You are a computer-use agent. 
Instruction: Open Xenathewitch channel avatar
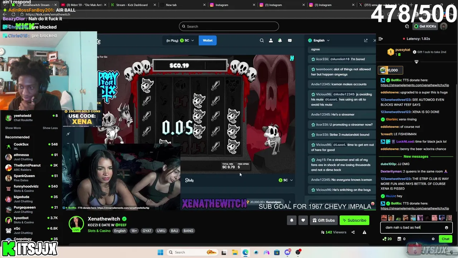point(76,224)
